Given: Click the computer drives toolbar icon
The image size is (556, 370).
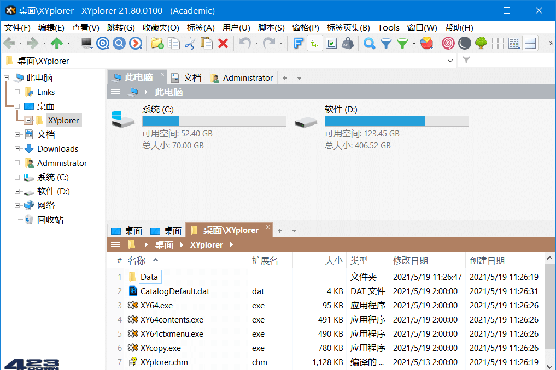Looking at the screenshot, I should point(86,44).
